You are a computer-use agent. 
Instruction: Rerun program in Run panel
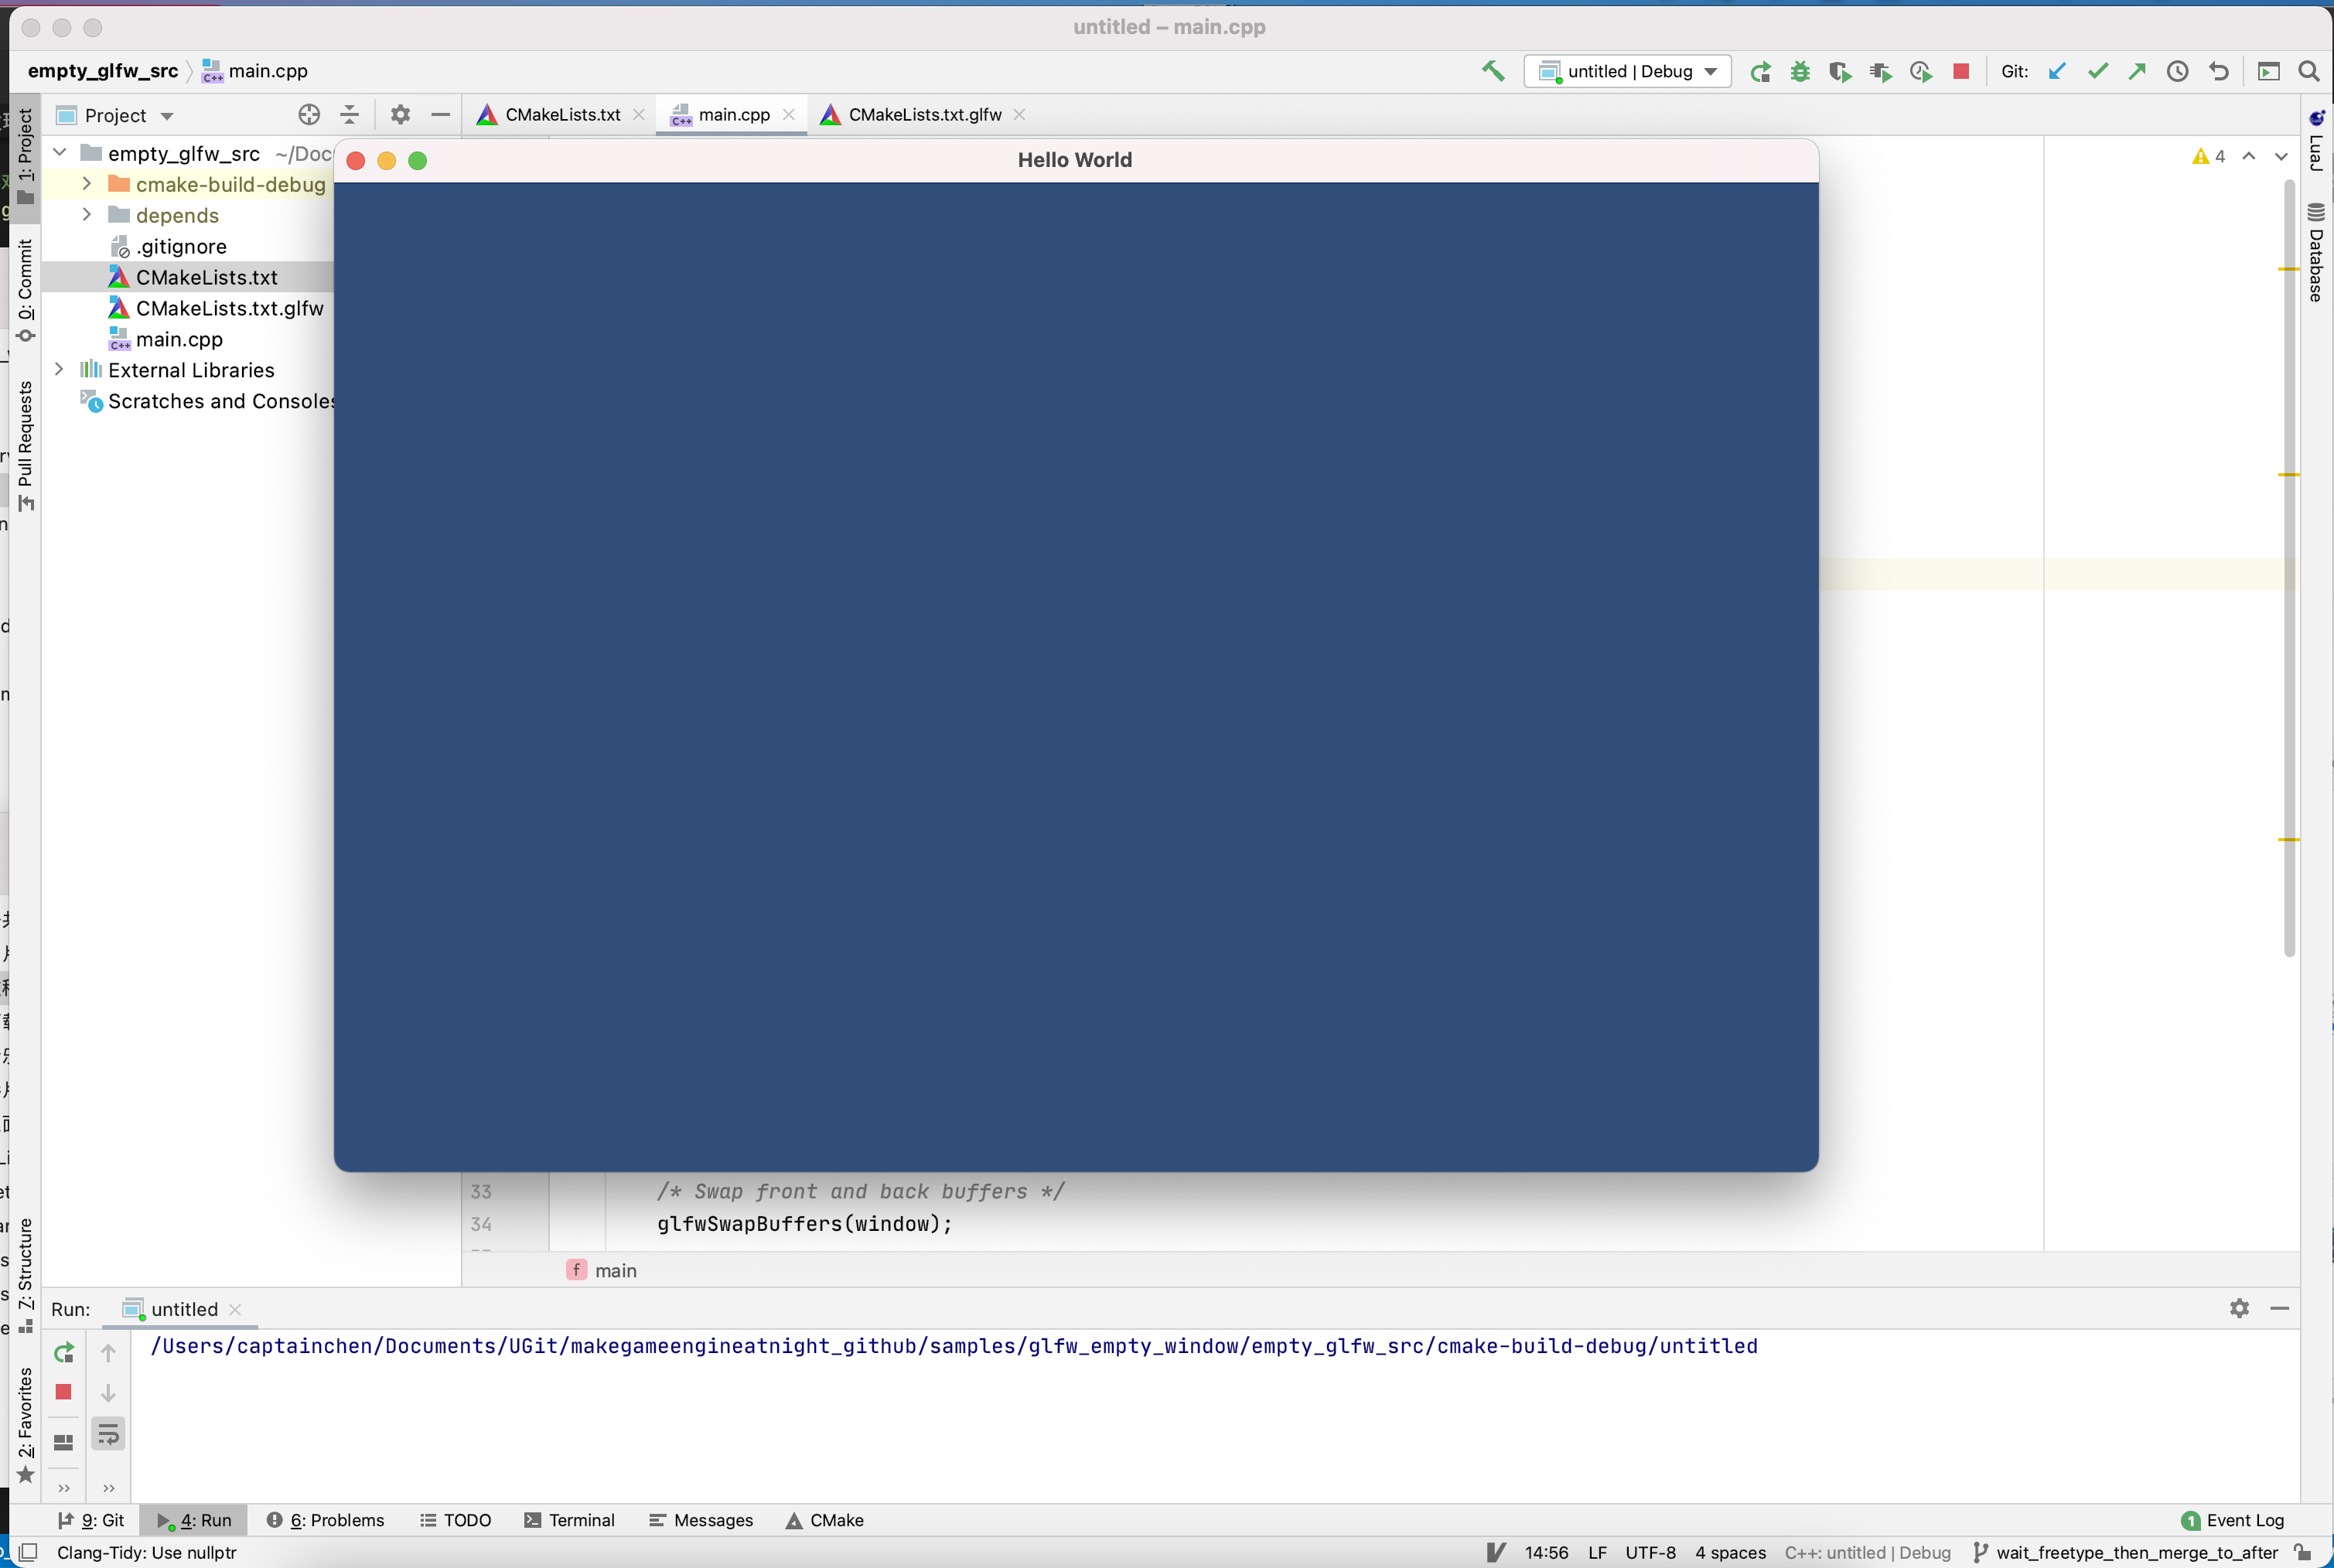pyautogui.click(x=64, y=1353)
